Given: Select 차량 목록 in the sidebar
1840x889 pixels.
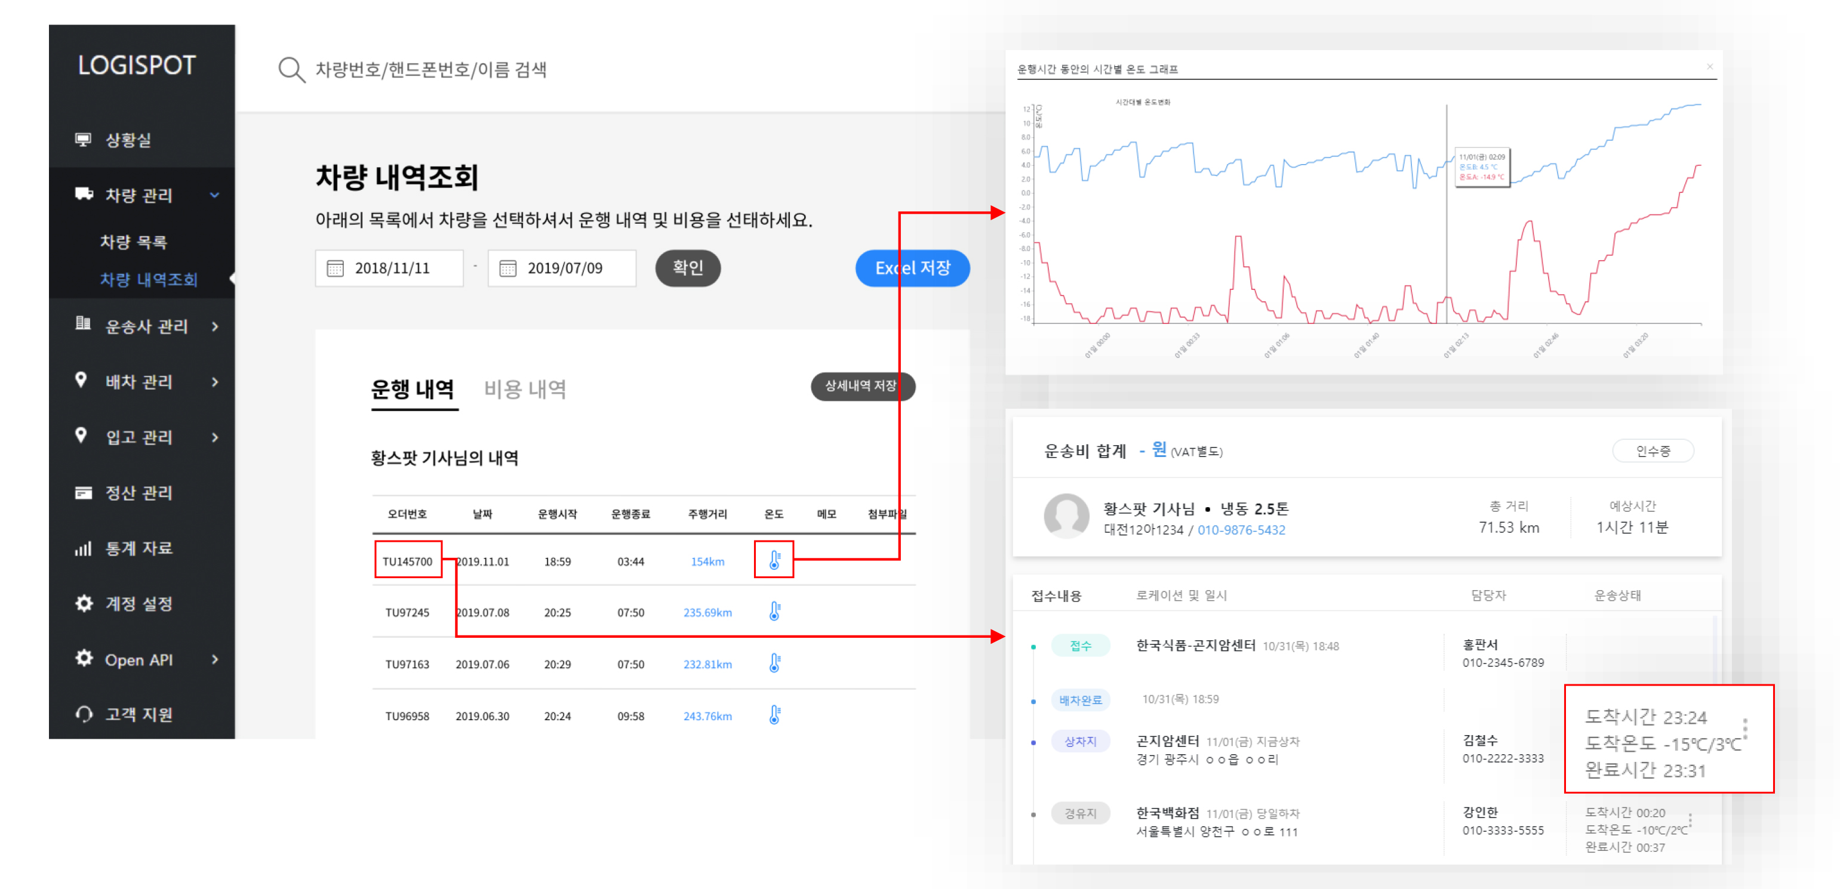Looking at the screenshot, I should click(134, 242).
